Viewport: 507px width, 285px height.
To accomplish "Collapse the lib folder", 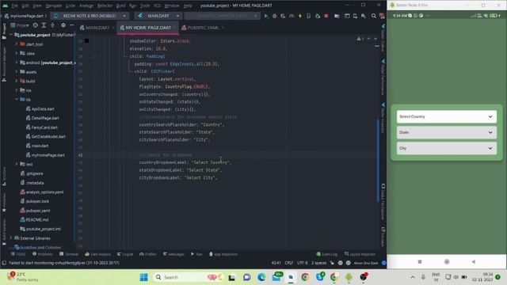I will coord(17,99).
